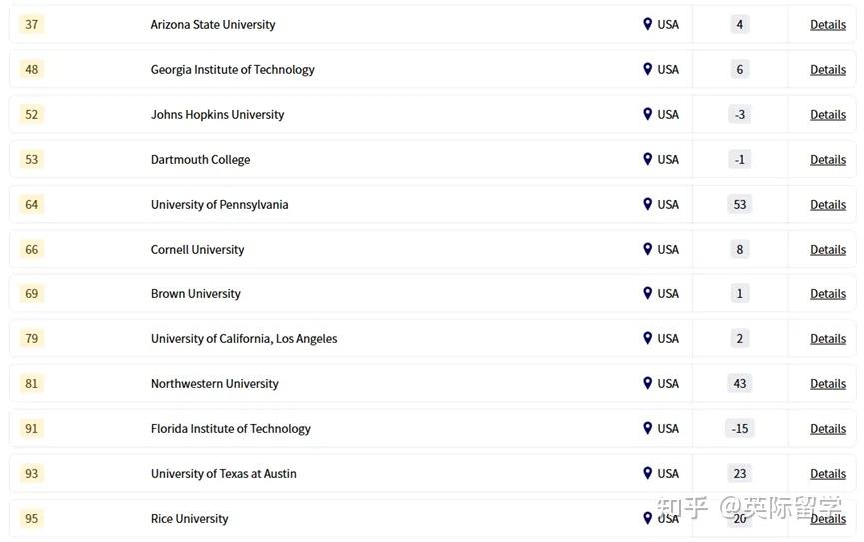Click the map pin in Johns Hopkins University row
Image resolution: width=864 pixels, height=542 pixels.
pos(647,114)
